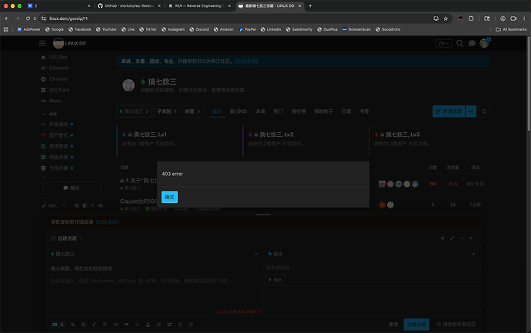531x333 pixels.
Task: Switch to the 我的帖子 tab
Action: 323,112
